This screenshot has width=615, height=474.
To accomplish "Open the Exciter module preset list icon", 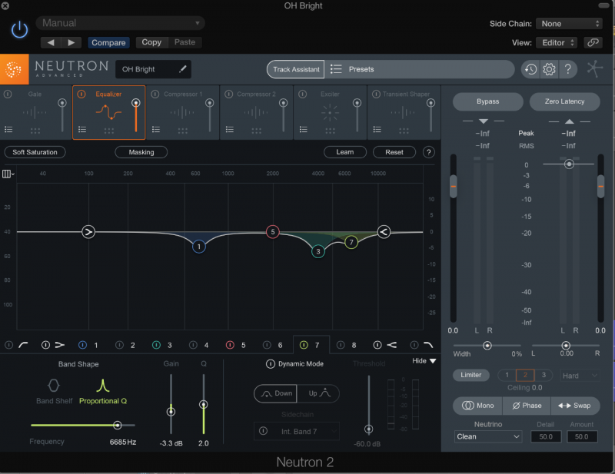I will coord(303,129).
